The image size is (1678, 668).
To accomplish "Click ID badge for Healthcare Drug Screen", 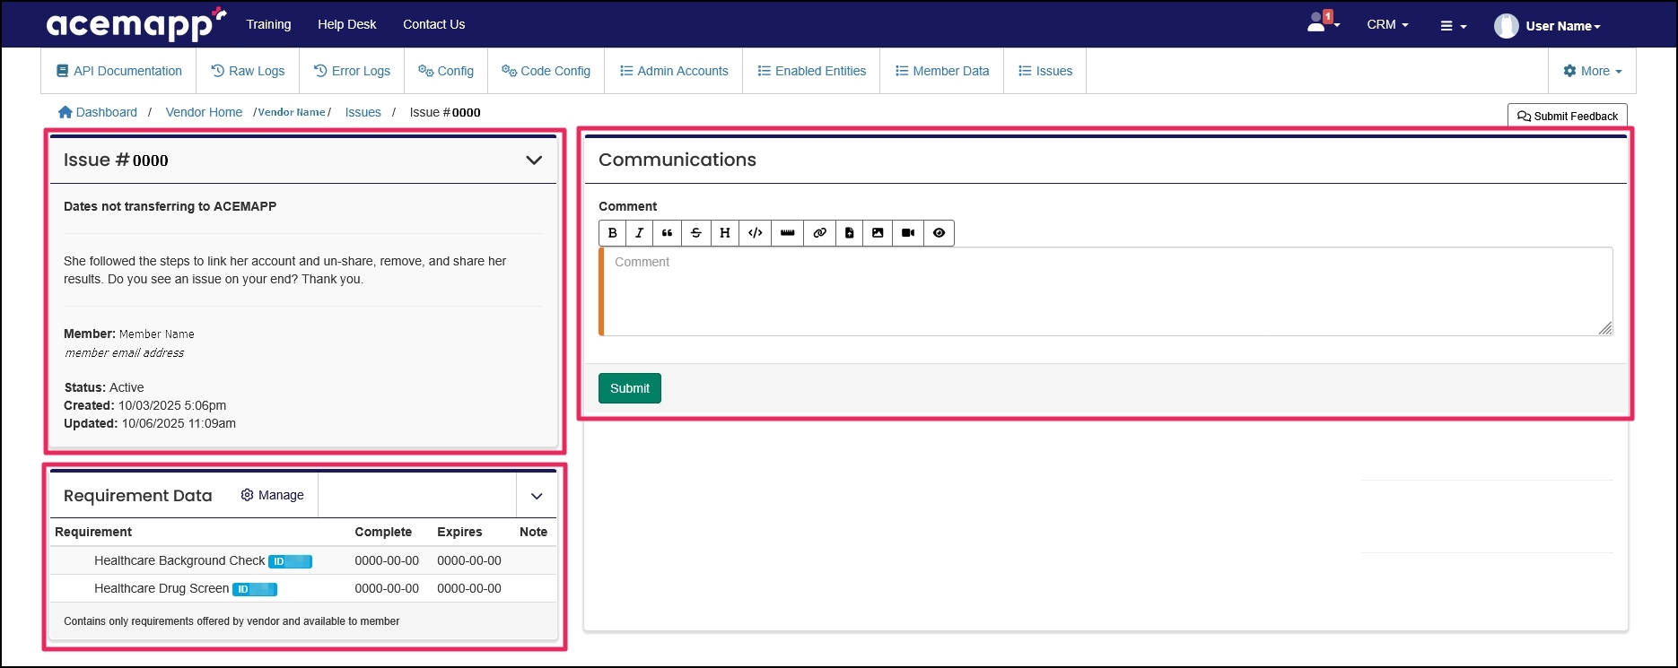I will pyautogui.click(x=255, y=589).
